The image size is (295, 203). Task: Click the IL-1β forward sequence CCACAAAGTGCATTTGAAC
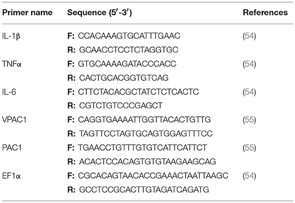coord(129,36)
